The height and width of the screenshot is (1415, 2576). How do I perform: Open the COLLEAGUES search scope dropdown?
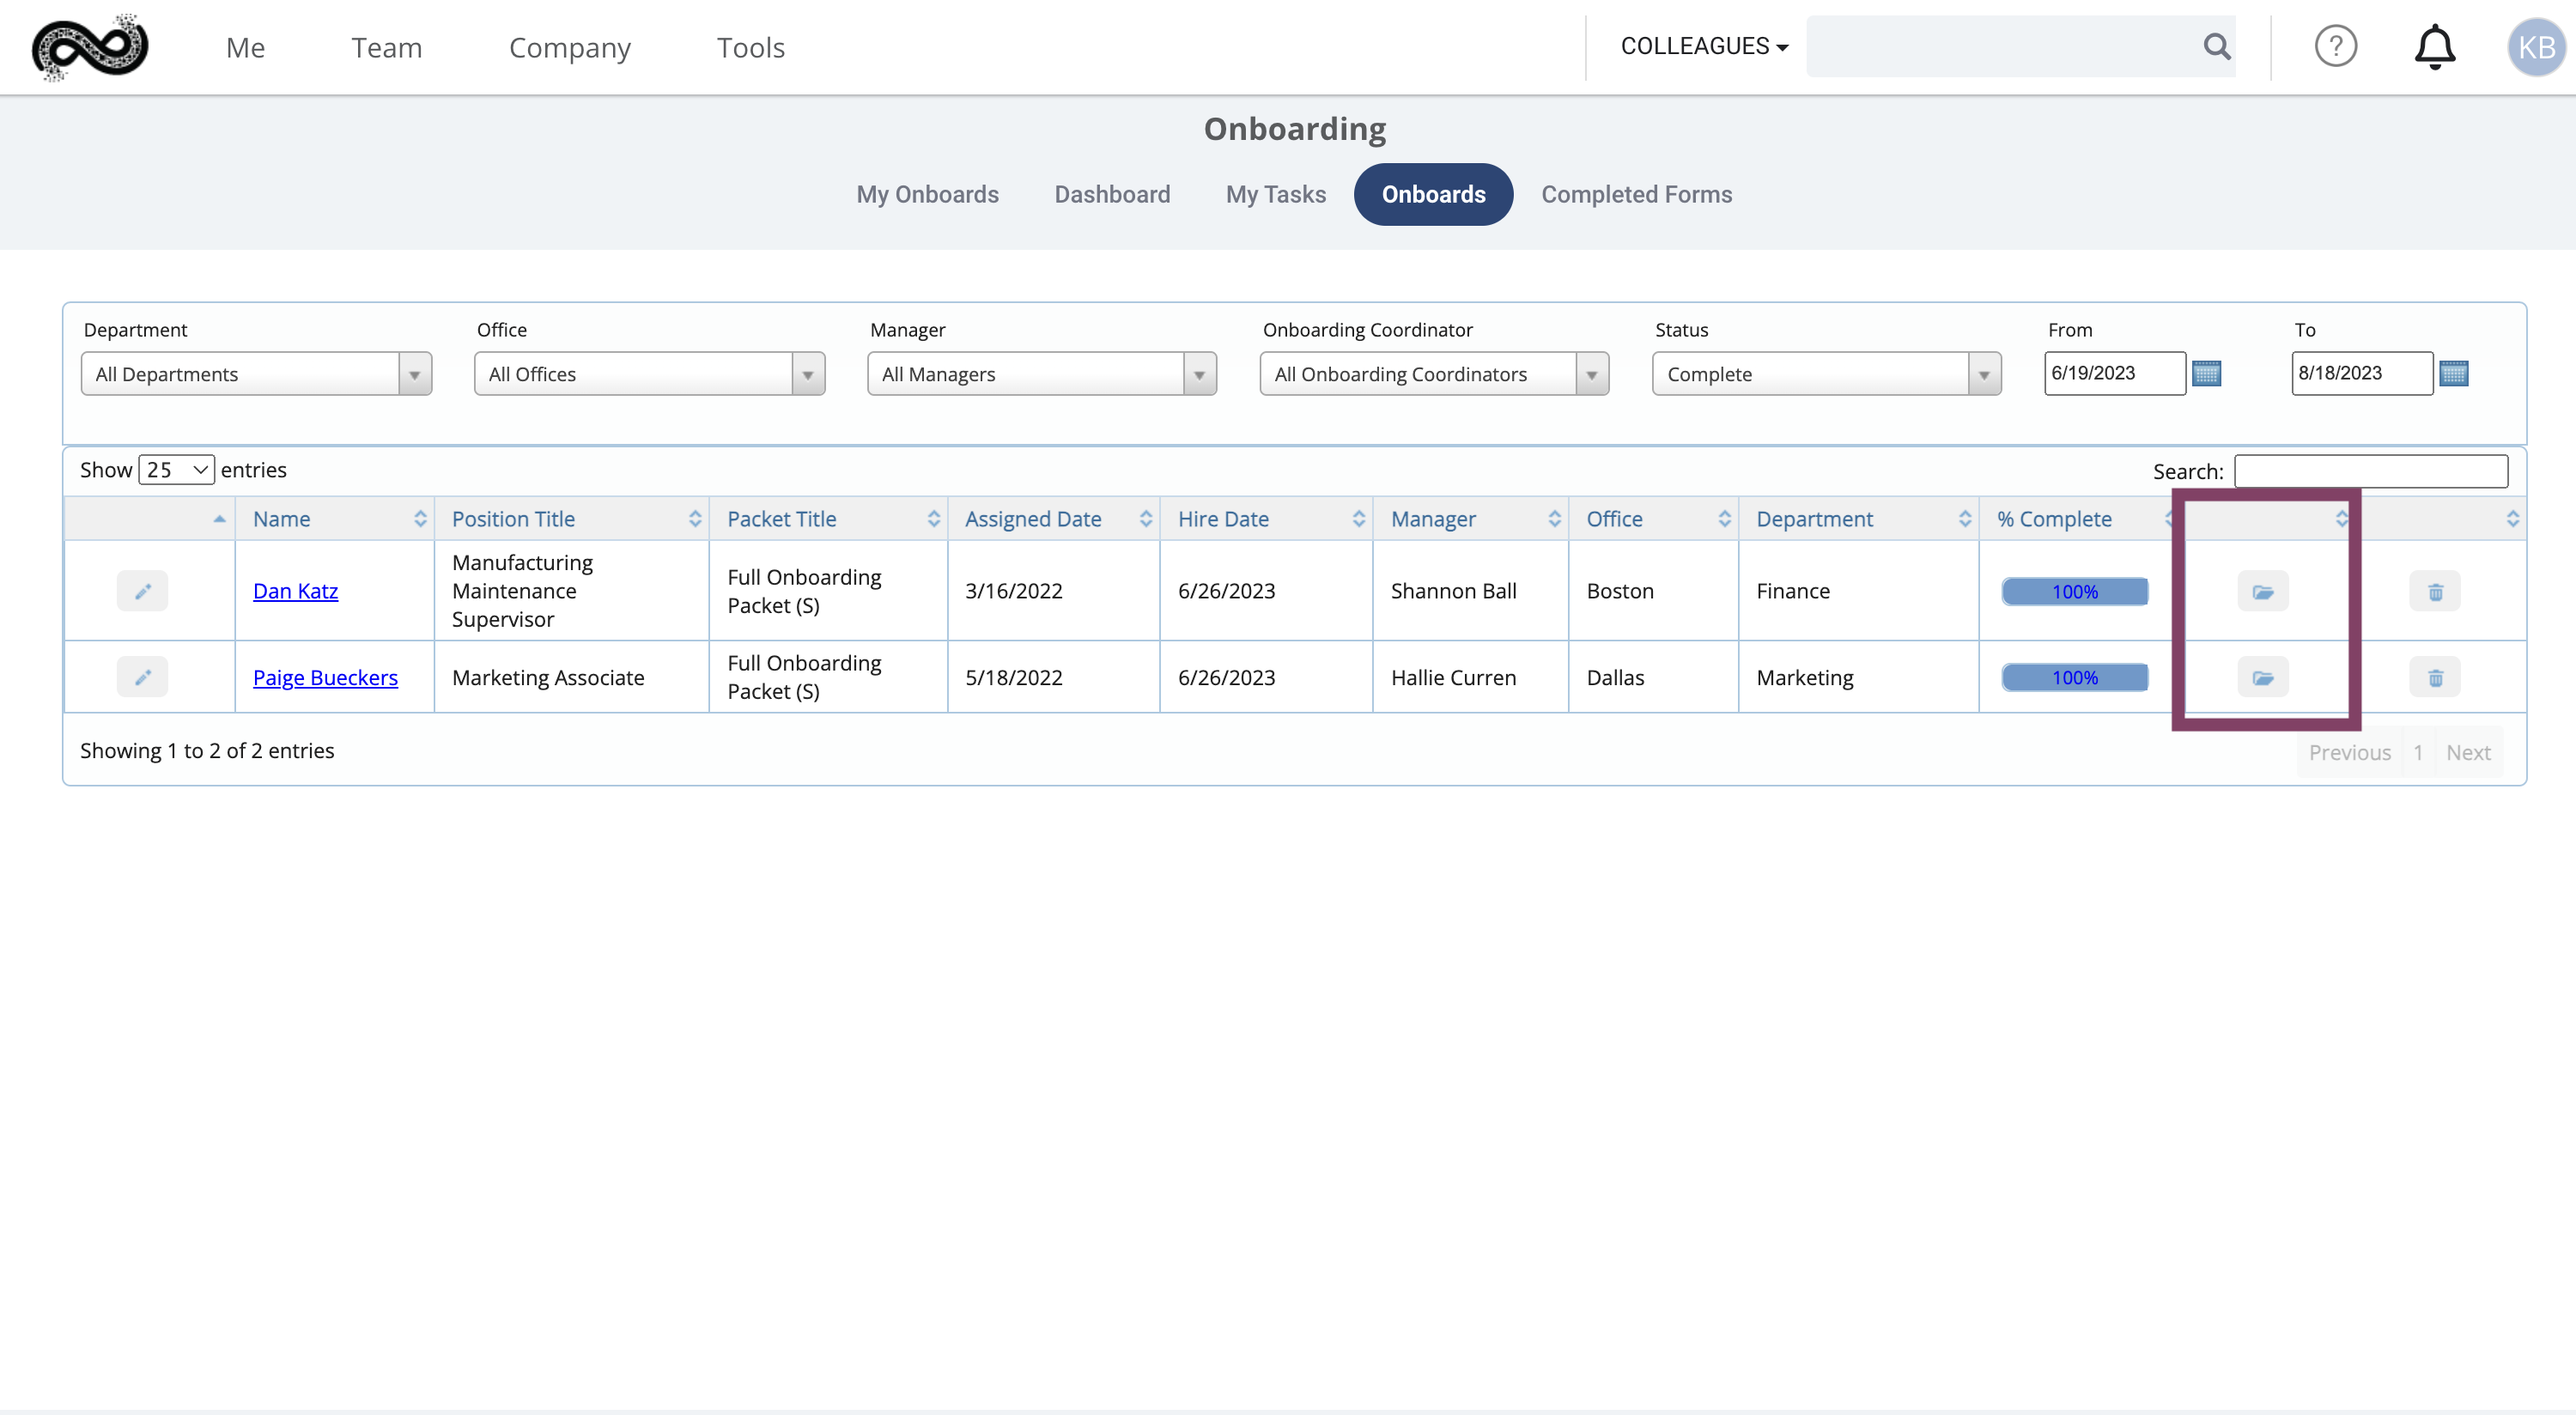click(1704, 46)
